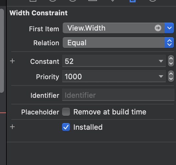
Task: Jump to the First Item view arrow
Action: point(158,28)
